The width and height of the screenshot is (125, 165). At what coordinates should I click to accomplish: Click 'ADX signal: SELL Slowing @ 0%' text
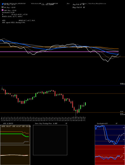[x=13, y=22]
